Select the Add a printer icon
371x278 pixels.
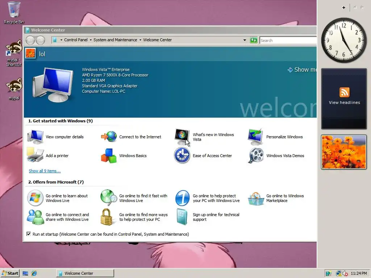(x=35, y=155)
